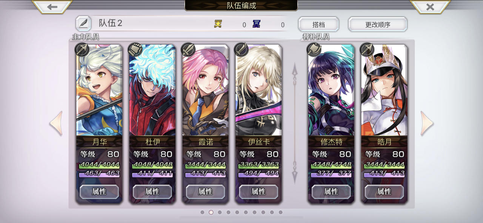The image size is (483, 223).
Task: Open 更改顺序 to change order
Action: (378, 24)
